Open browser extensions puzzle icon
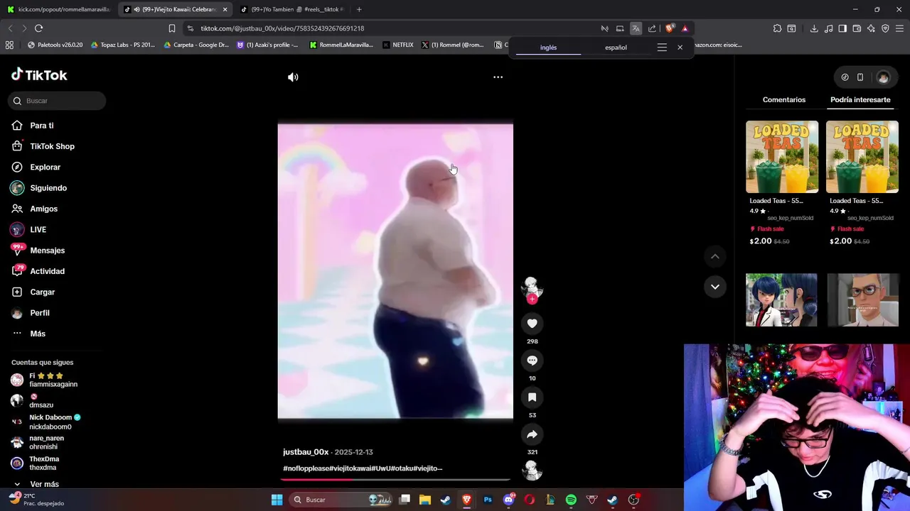Viewport: 910px width, 511px height. (777, 28)
